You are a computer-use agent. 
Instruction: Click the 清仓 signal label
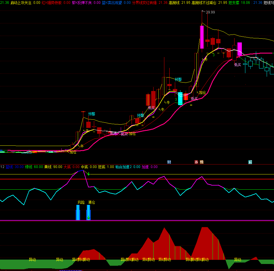point(92,202)
